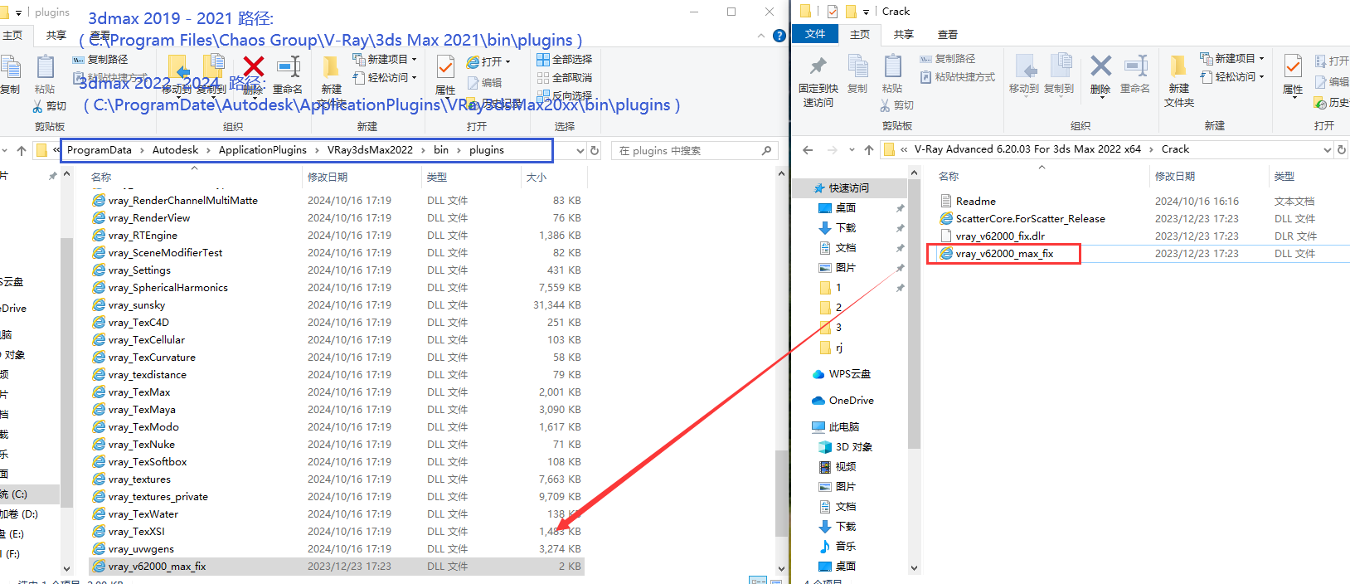Click Move to icon in Crack window
This screenshot has width=1350, height=584.
1024,67
